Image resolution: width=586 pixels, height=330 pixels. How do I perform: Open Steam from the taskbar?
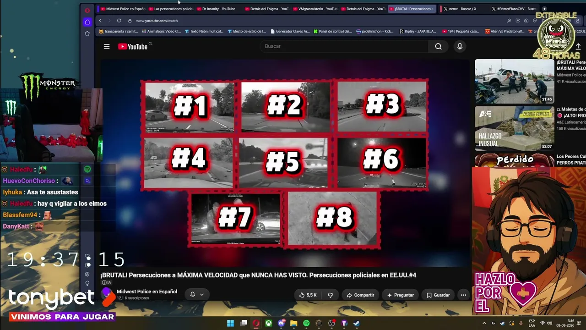tap(357, 323)
